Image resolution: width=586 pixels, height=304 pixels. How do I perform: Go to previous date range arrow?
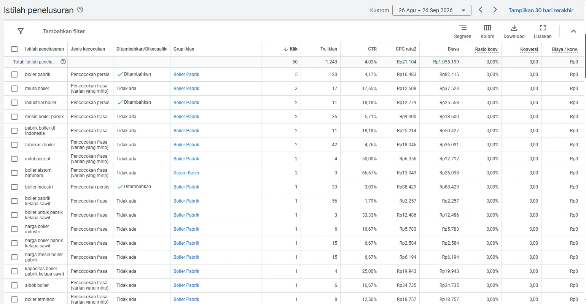coord(481,9)
